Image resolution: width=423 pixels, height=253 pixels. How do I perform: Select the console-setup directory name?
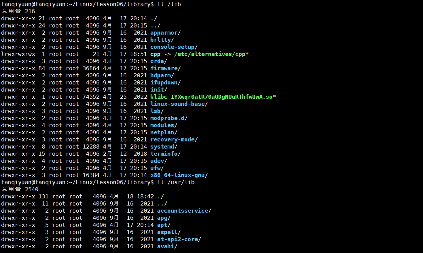[172, 47]
